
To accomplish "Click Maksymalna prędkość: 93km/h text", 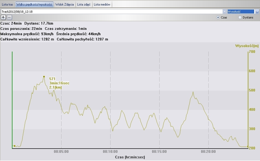I will 27,34.
